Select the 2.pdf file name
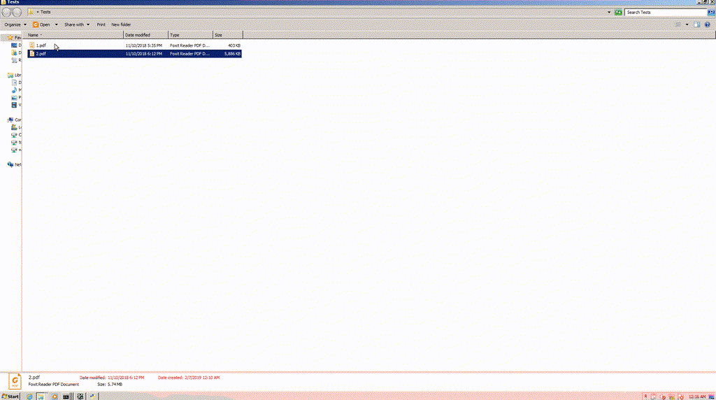The image size is (716, 400). tap(41, 54)
